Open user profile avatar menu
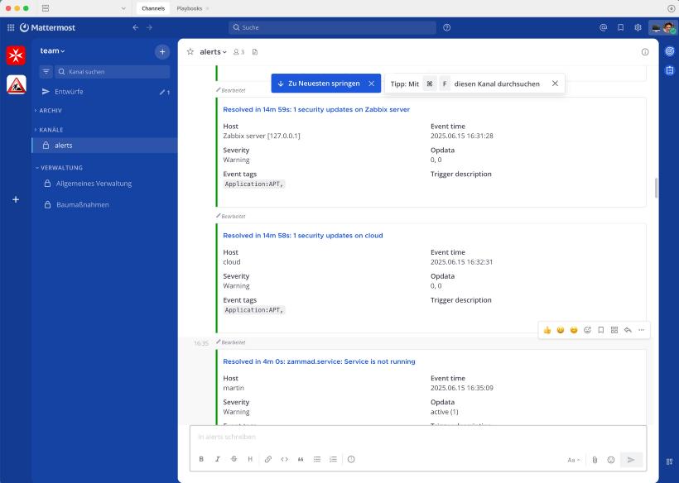 (x=669, y=27)
